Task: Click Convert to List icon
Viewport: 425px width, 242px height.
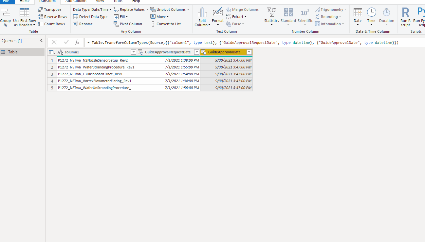Action: 153,24
